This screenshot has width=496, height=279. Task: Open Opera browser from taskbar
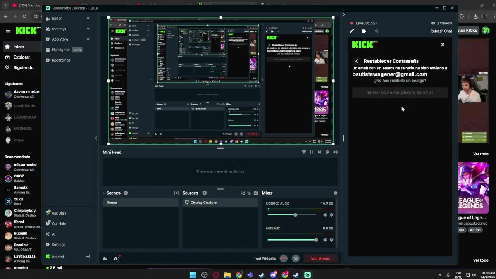[216, 275]
